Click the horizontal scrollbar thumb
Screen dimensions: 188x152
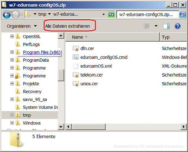tap(88, 126)
